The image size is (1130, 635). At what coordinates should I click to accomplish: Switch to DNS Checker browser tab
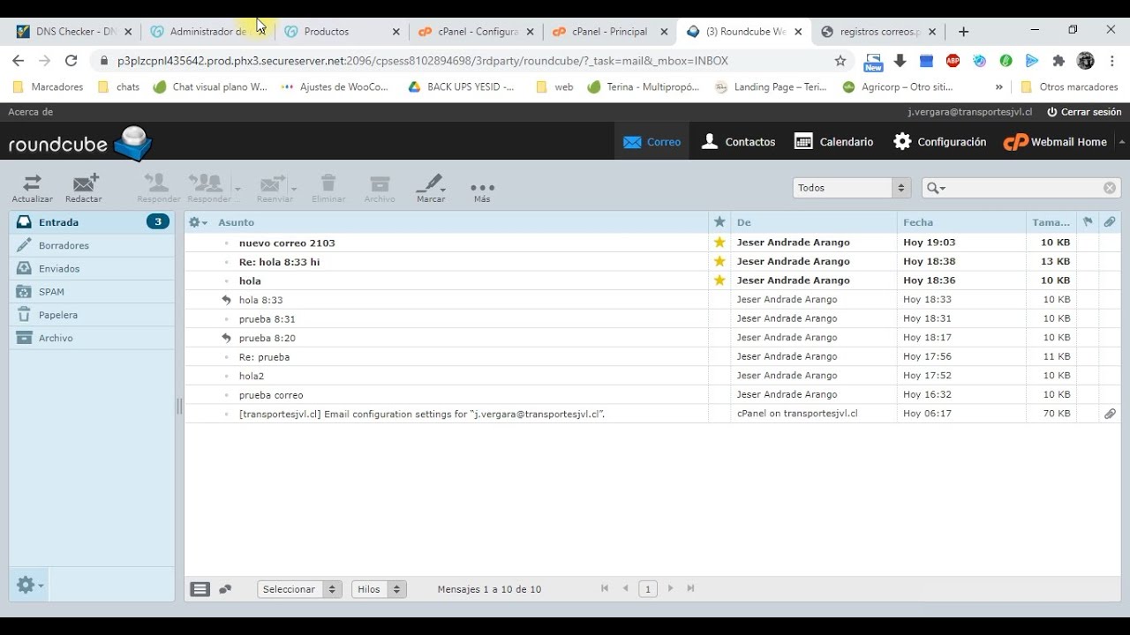73,31
